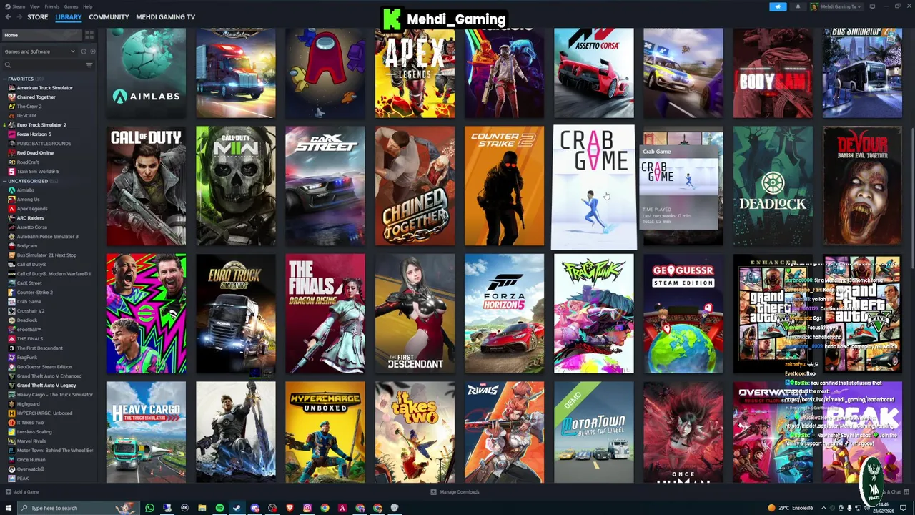Click the Steam announcements megaphone button
This screenshot has height=515, width=915.
(778, 6)
